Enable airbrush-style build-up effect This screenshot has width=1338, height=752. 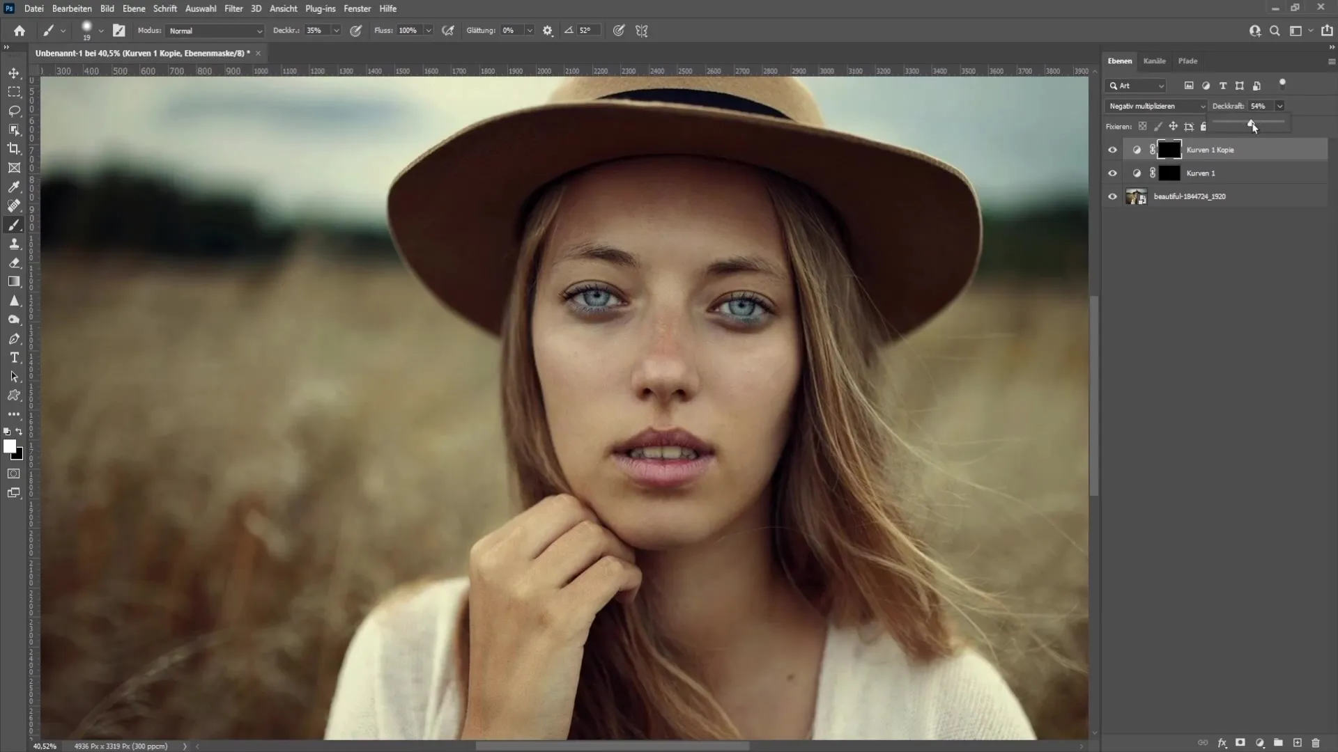[448, 31]
